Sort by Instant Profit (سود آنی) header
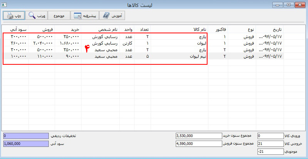 [15, 30]
